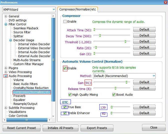Click Default for Normalizer Gain
Viewport: 168px width, 134px height.
point(144,82)
